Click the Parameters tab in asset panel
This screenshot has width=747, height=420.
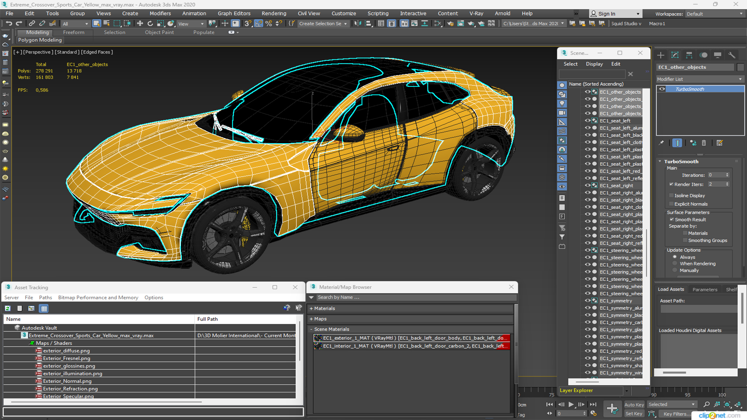tap(705, 289)
